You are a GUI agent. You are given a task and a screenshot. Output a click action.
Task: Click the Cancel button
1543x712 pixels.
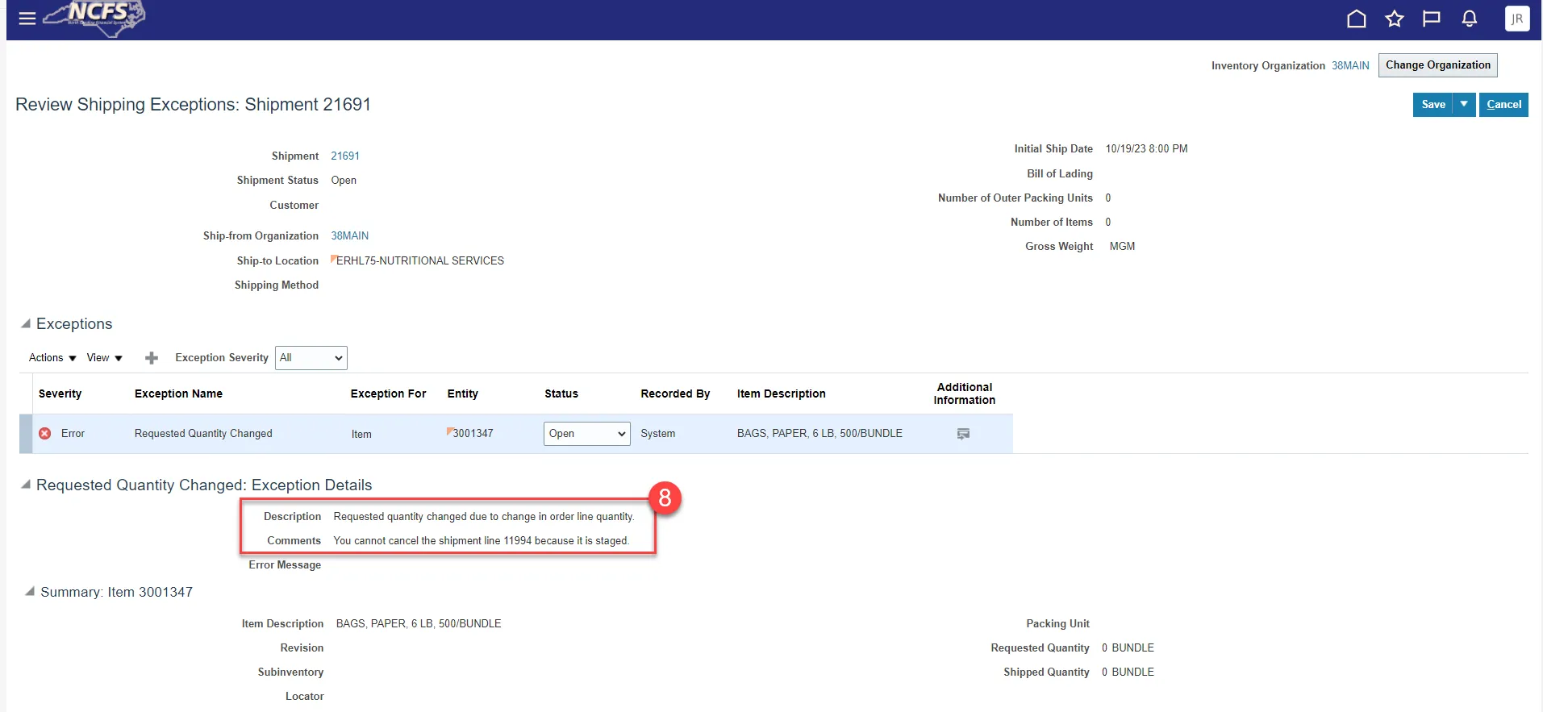click(1503, 105)
